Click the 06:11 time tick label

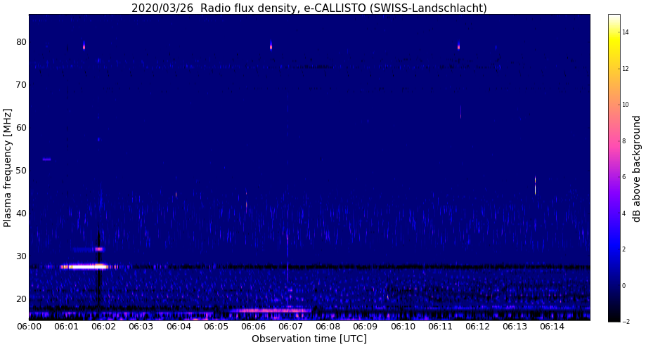tap(441, 327)
